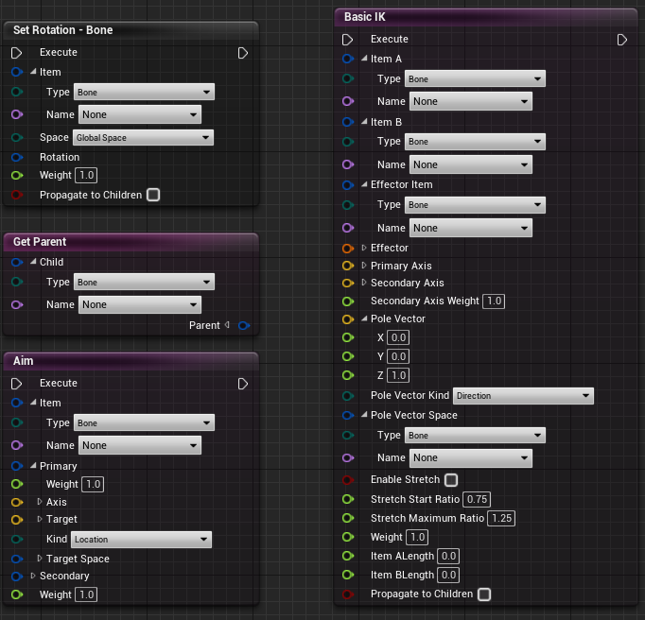The image size is (645, 620).
Task: Click the Pole Vector Y value field
Action: pos(398,356)
